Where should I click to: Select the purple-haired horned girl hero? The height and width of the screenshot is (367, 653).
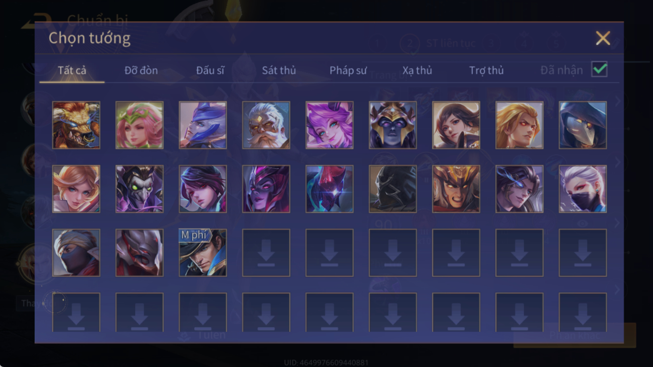pyautogui.click(x=330, y=125)
